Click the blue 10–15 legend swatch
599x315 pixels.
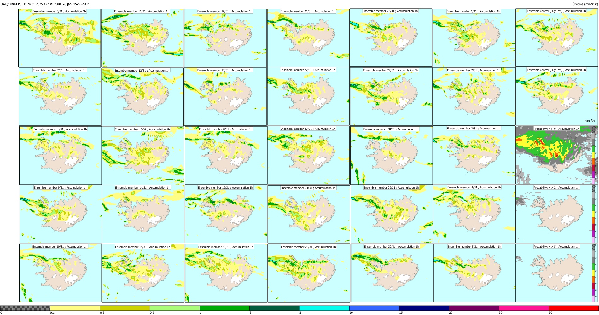tap(374, 308)
